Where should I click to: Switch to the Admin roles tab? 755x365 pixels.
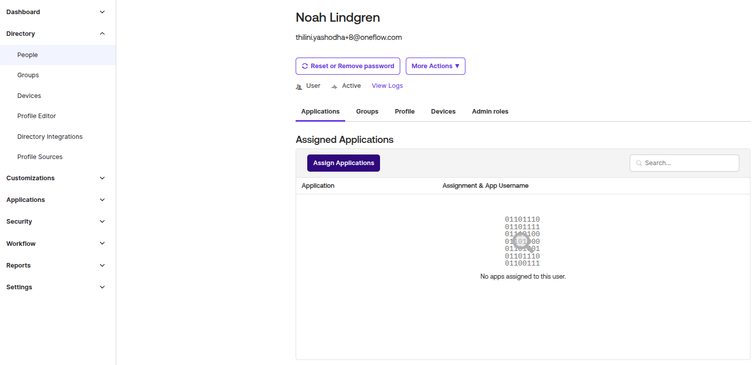[490, 112]
